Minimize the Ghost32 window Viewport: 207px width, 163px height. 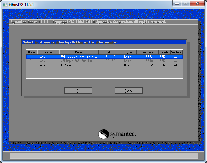(x=177, y=3)
